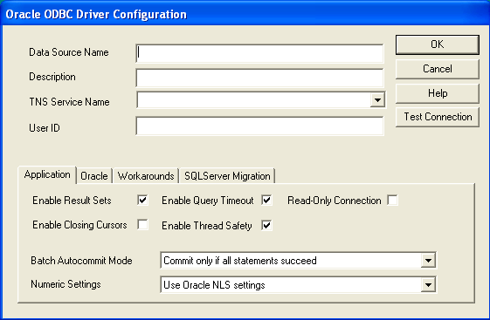This screenshot has height=320, width=490.
Task: Expand the TNS Service Name dropdown arrow
Action: [x=377, y=100]
